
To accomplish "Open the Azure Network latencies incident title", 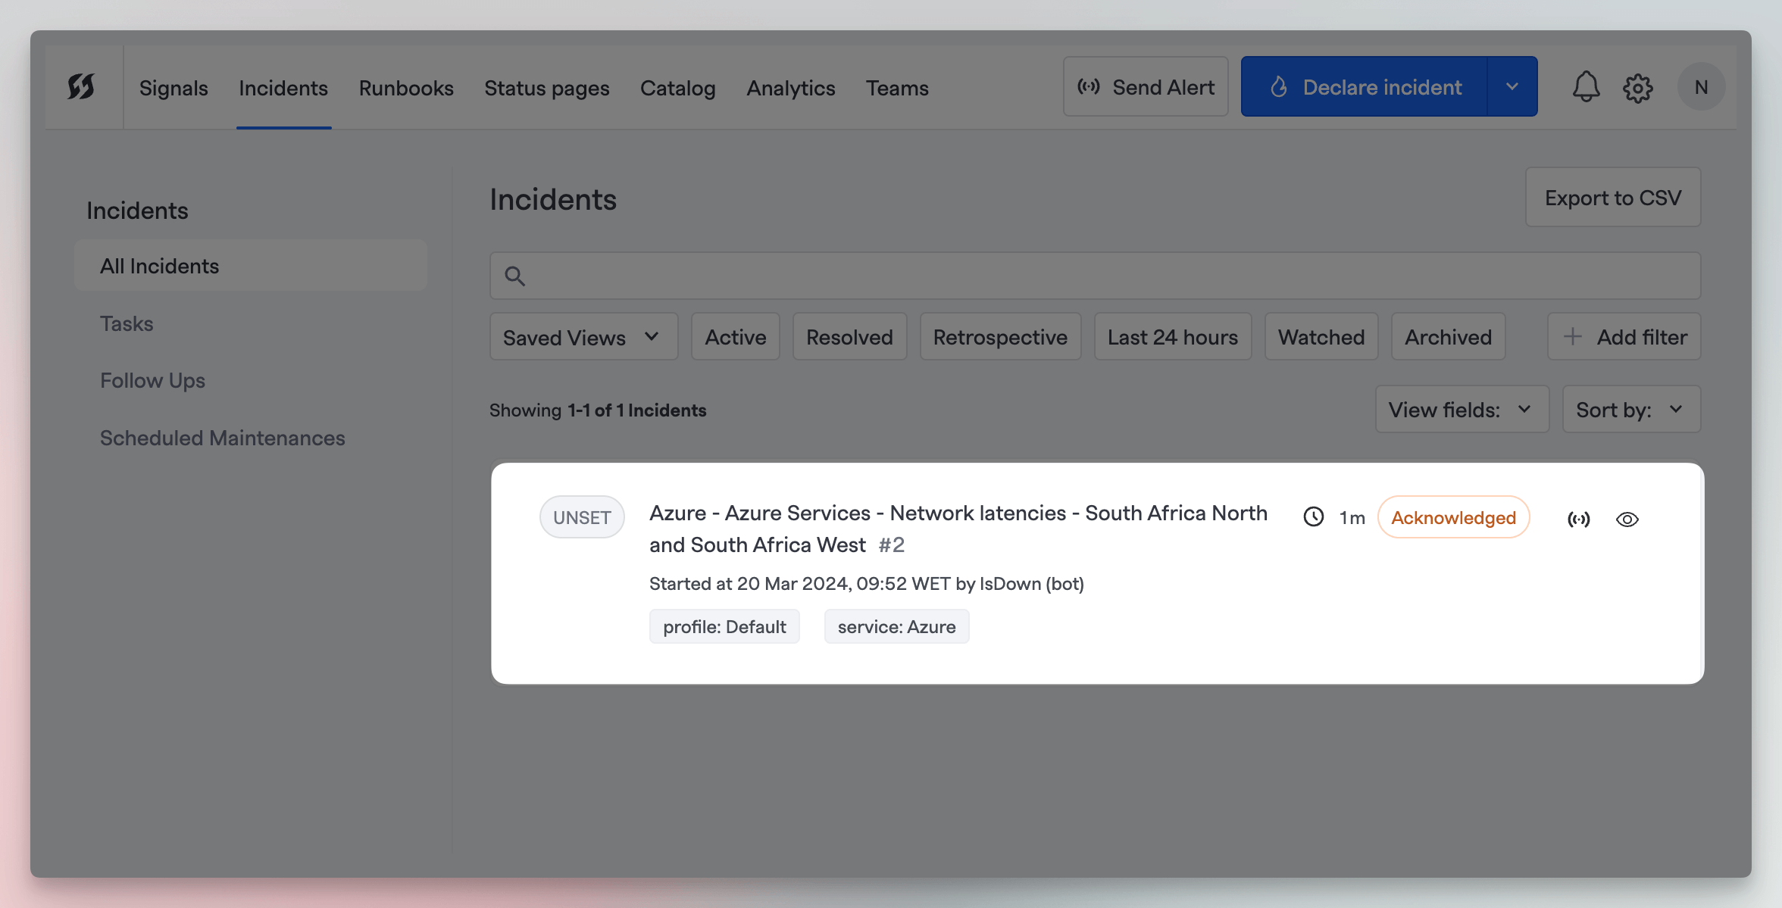I will tap(958, 529).
